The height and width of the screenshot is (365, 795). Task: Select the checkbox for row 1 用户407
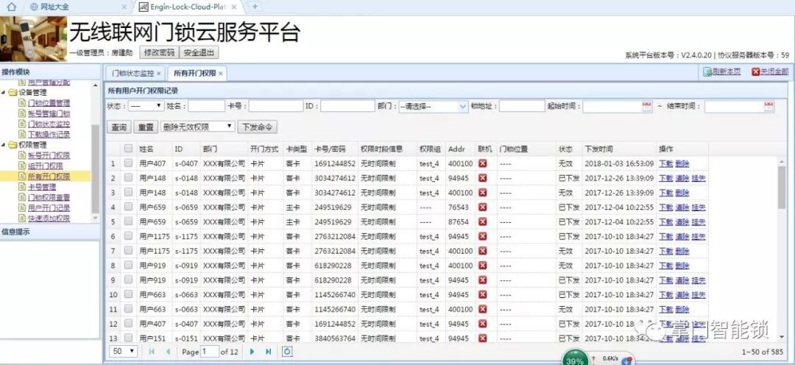[128, 163]
